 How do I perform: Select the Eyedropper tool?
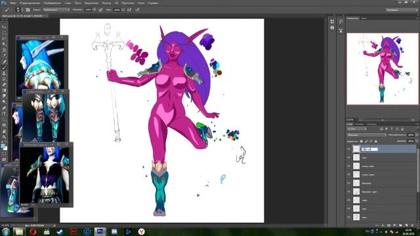4,56
